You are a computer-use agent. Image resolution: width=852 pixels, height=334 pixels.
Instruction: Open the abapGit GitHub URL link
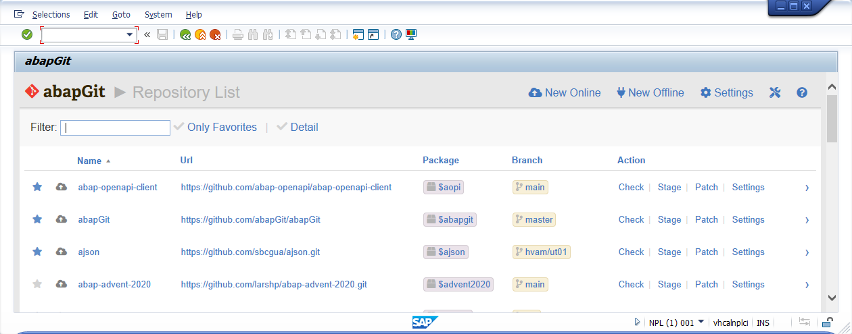251,219
